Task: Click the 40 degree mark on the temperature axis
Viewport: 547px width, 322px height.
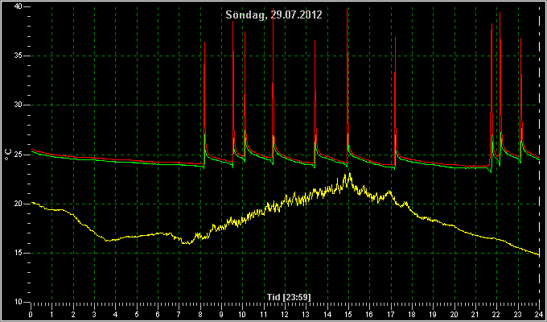Action: [19, 6]
